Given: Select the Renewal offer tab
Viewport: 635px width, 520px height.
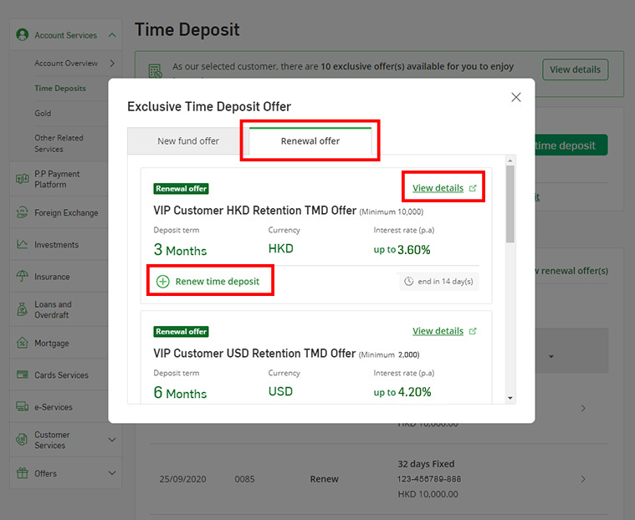Looking at the screenshot, I should pos(310,140).
